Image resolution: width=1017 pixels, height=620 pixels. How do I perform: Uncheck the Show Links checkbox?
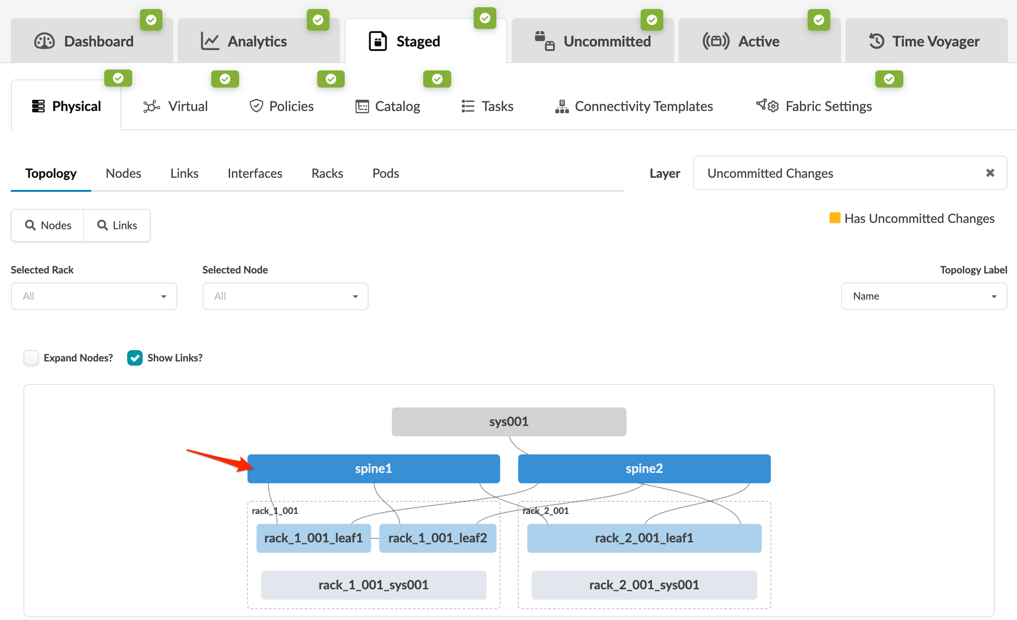[135, 358]
